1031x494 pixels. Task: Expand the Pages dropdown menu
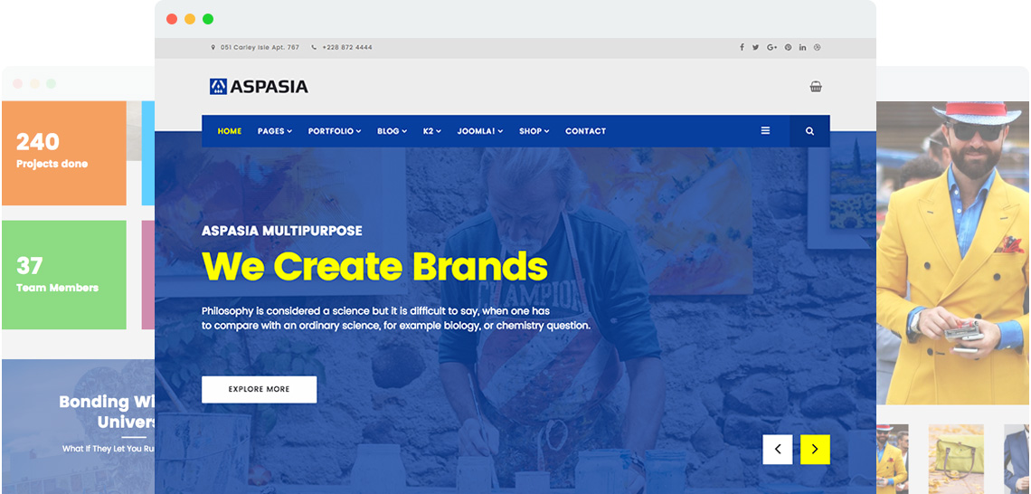pos(275,131)
